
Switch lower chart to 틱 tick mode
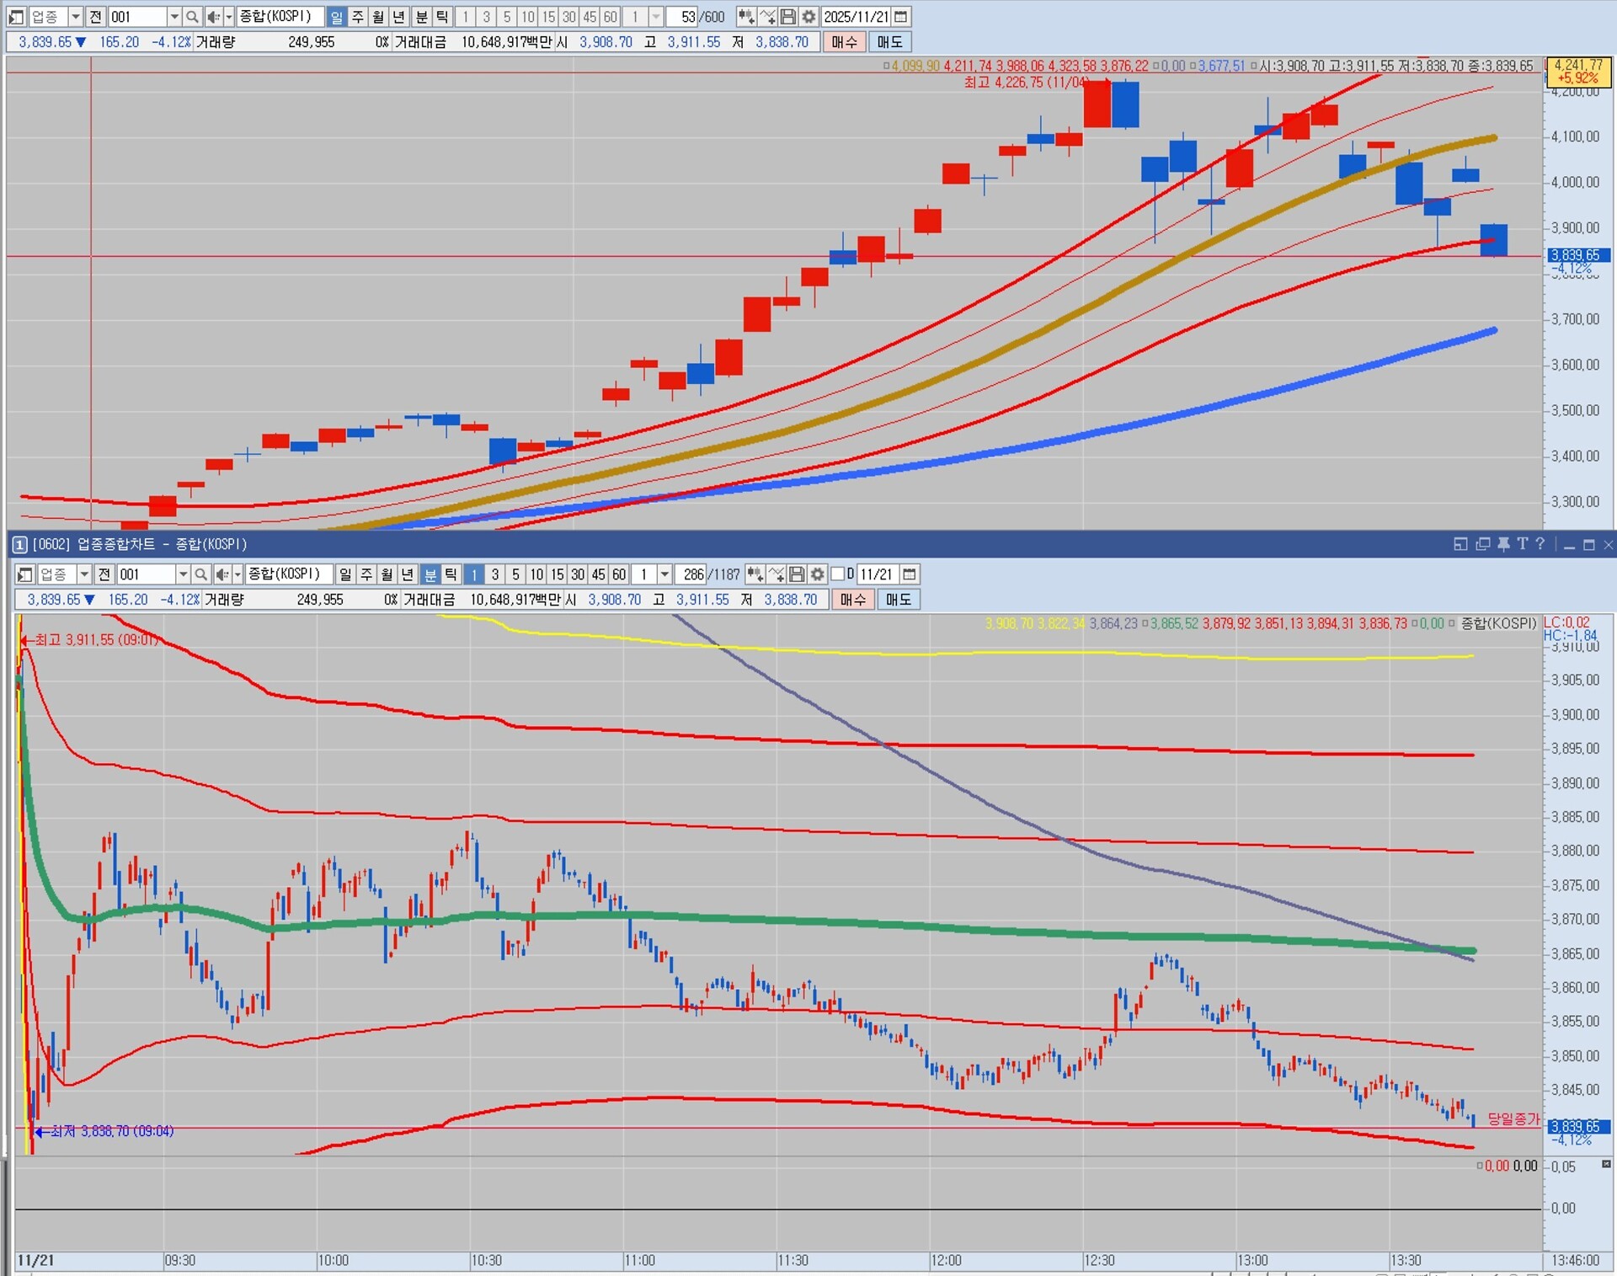[451, 574]
